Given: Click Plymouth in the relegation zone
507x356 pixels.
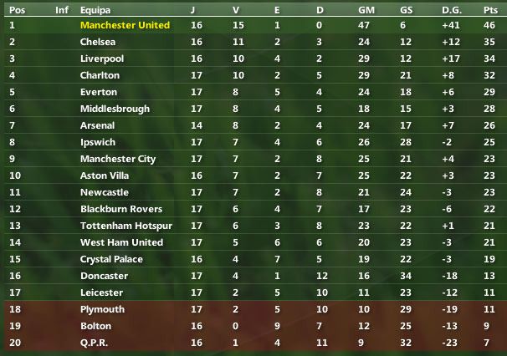Looking at the screenshot, I should [102, 309].
